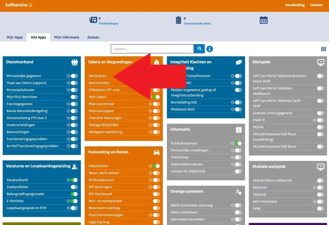Open the Contact link
The image size is (329, 225).
pyautogui.click(x=316, y=5)
